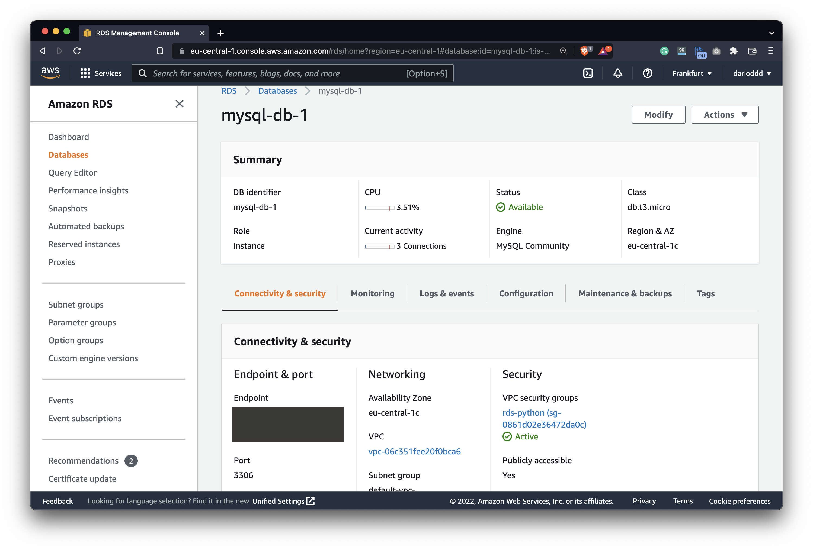The height and width of the screenshot is (550, 813).
Task: Click the CPU 3.51% usage bar
Action: [x=379, y=208]
